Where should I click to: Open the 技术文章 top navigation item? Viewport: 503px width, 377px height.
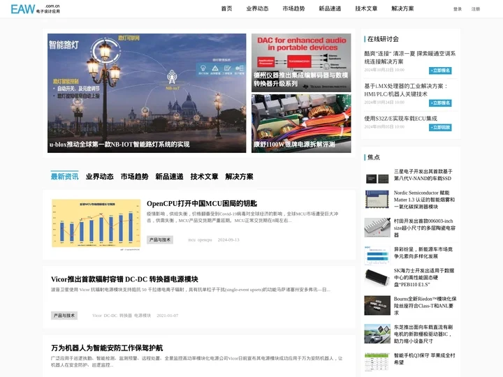[366, 8]
